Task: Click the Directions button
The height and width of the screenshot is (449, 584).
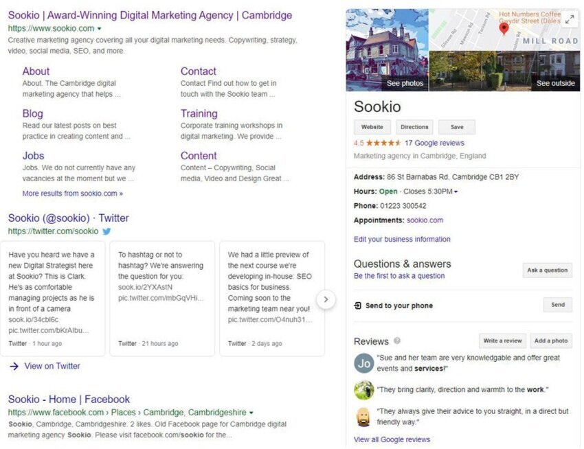Action: pos(414,127)
